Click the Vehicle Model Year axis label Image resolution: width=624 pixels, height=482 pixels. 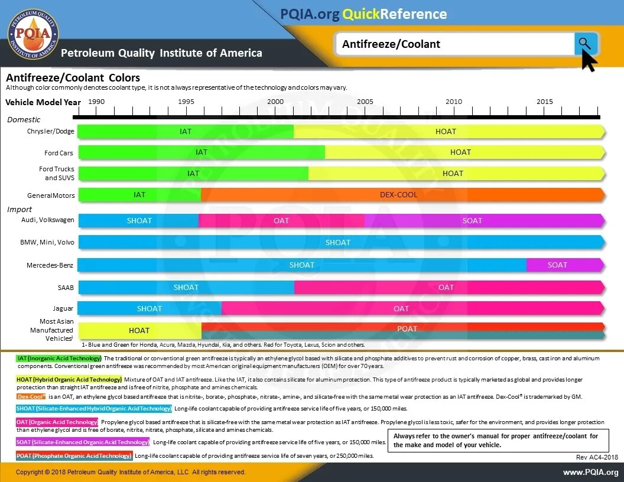pyautogui.click(x=43, y=102)
